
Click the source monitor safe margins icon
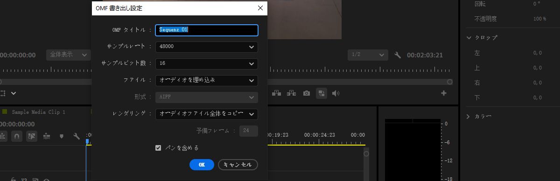click(2, 93)
